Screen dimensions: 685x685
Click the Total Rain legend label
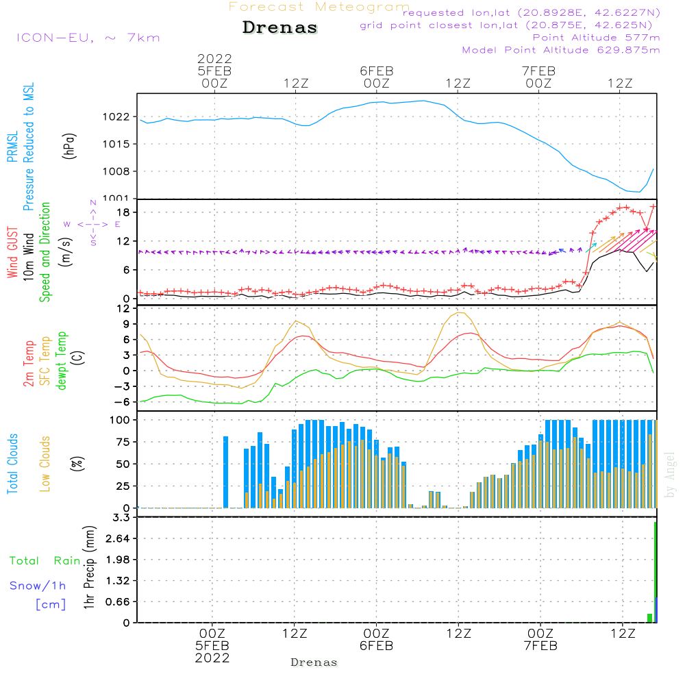pyautogui.click(x=45, y=560)
